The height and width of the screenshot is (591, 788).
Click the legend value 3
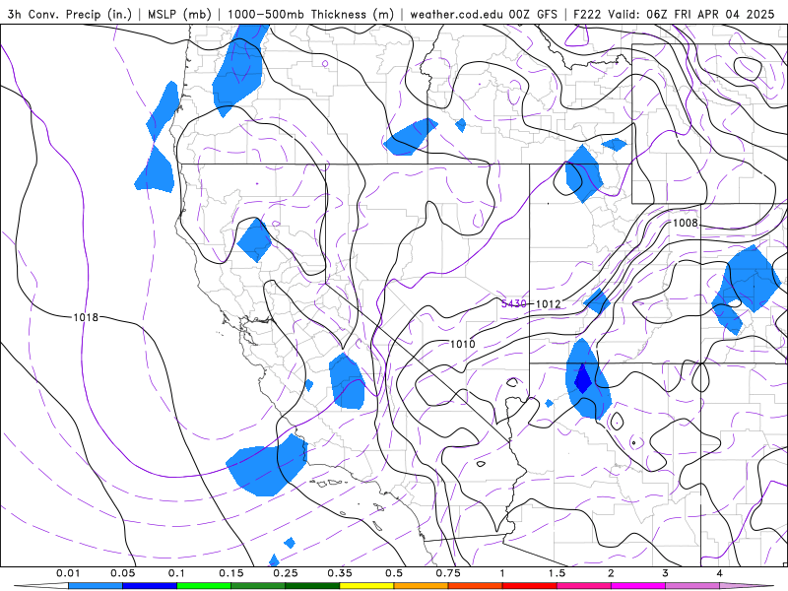point(666,573)
